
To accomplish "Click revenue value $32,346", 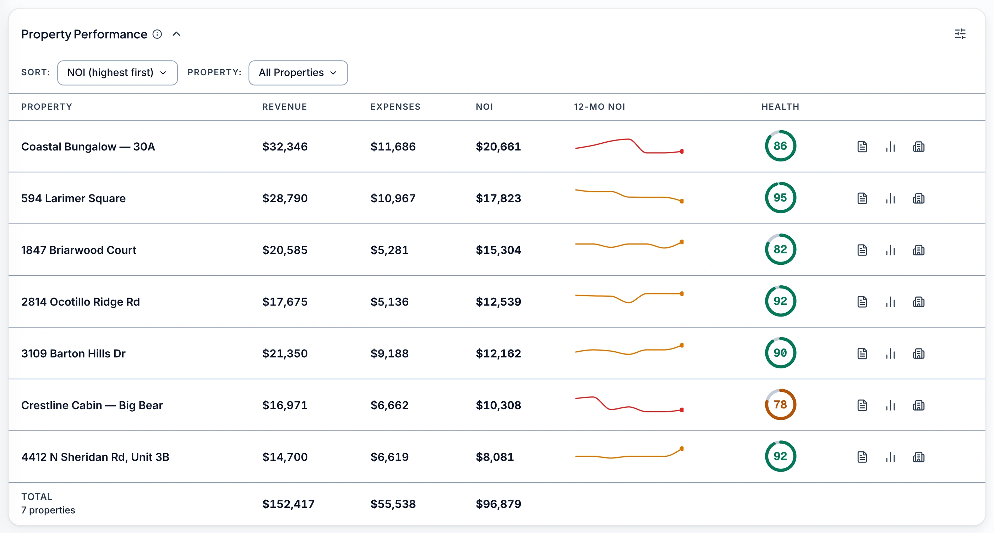I will [x=285, y=147].
